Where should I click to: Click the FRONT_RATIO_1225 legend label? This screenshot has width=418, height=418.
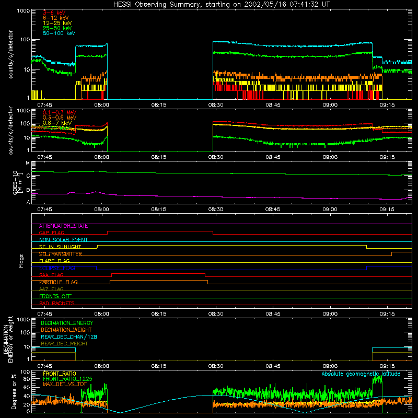pyautogui.click(x=67, y=379)
